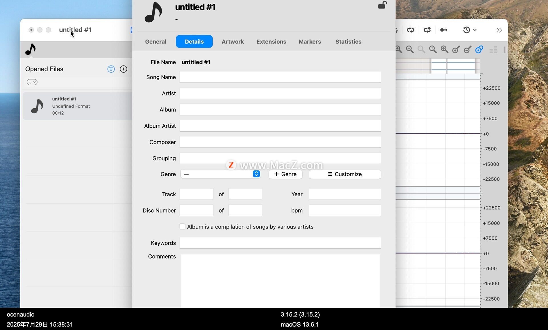
Task: Click the Disc Number field
Action: pos(196,211)
